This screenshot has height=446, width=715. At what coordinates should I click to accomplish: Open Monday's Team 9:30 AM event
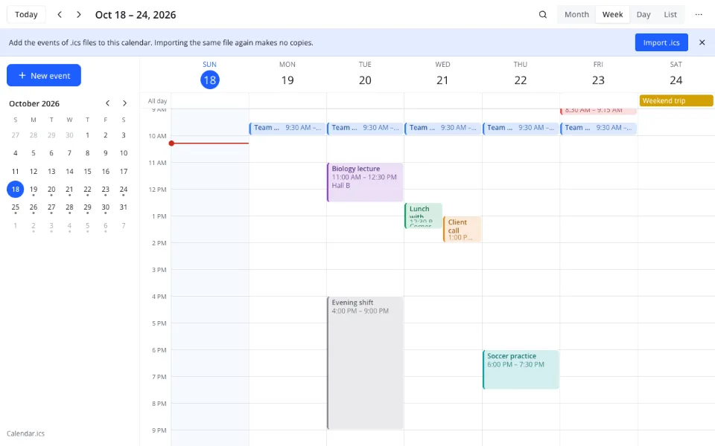coord(287,128)
